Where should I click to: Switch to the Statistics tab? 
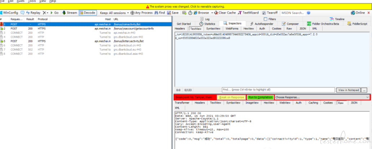pyautogui.click(x=207, y=24)
